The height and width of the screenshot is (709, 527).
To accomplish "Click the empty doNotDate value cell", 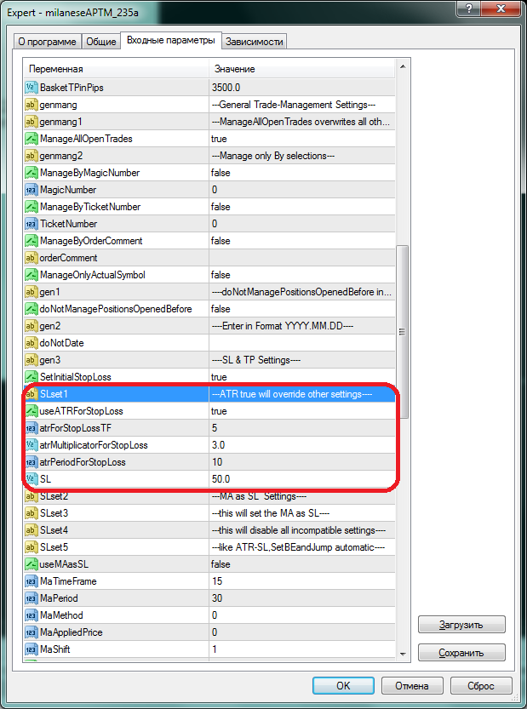I will [302, 343].
